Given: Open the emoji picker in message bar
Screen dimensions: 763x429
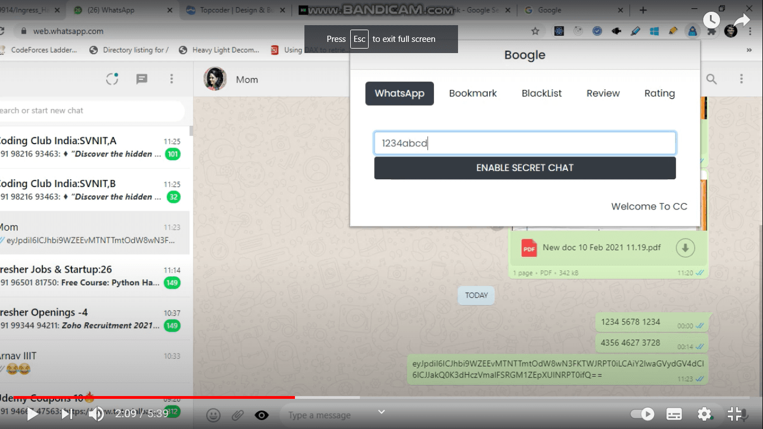Looking at the screenshot, I should 213,415.
